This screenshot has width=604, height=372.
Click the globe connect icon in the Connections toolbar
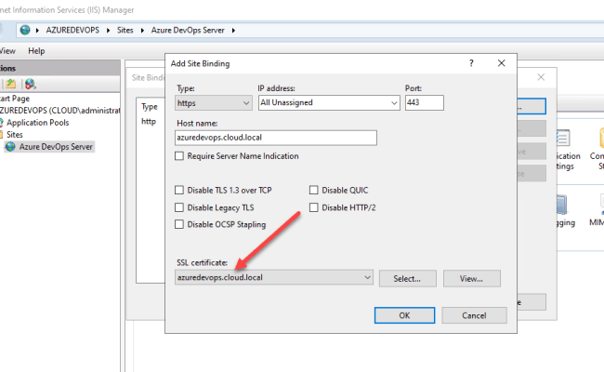tap(30, 84)
